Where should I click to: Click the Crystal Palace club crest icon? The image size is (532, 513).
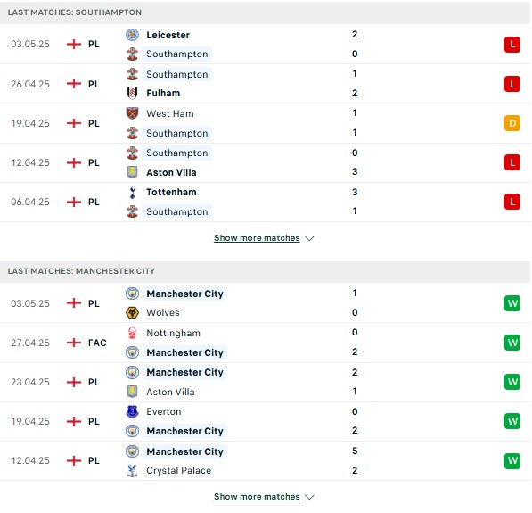point(132,470)
